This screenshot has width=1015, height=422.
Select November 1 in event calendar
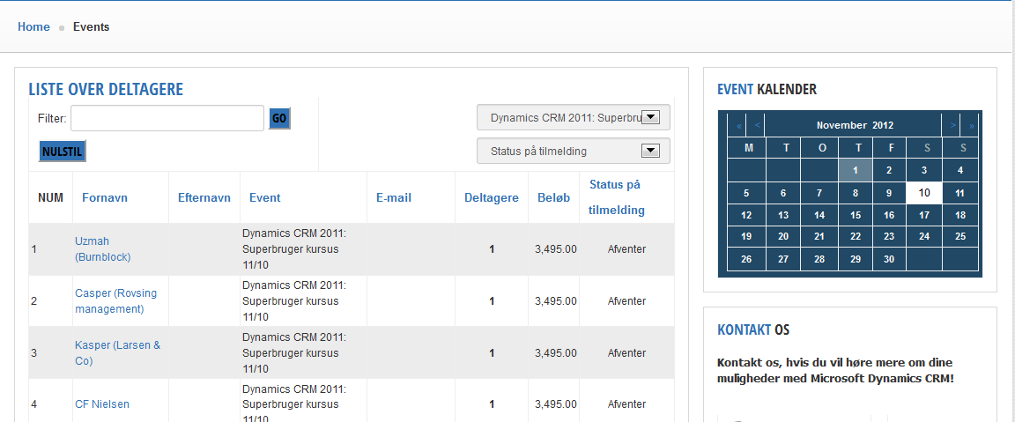pyautogui.click(x=856, y=170)
